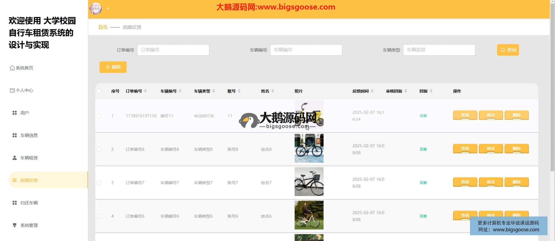This screenshot has width=555, height=241.
Task: Tick the checkbox for row 3
Action: (99, 183)
